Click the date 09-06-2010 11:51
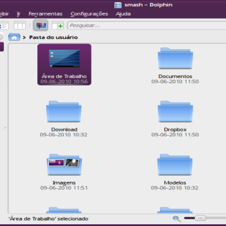Image resolution: width=226 pixels, height=226 pixels. click(x=64, y=188)
